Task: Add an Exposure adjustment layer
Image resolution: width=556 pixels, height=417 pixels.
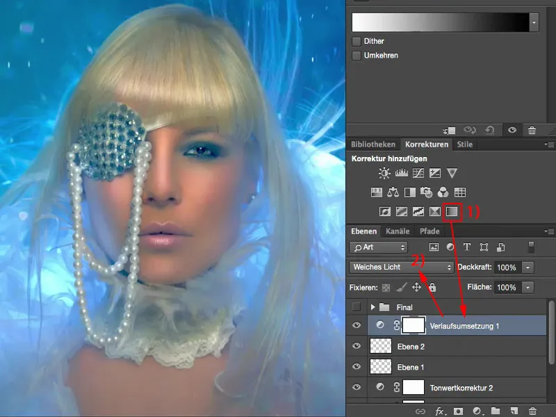Action: point(435,173)
